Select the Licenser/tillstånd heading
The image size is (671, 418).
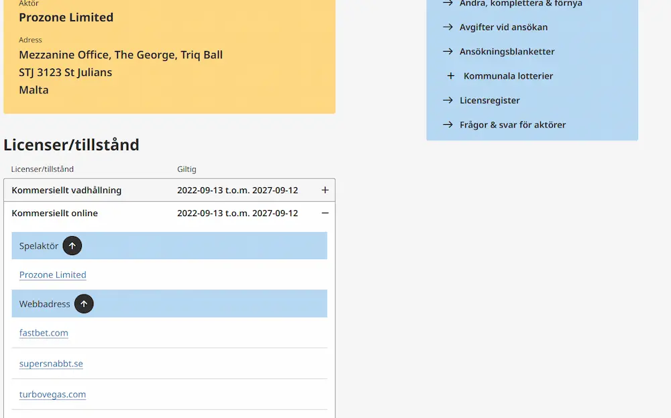(71, 145)
